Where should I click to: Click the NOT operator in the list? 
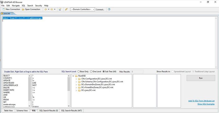(x=34, y=85)
